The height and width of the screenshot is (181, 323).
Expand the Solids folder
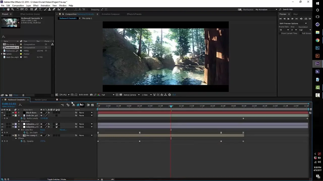tap(2, 54)
